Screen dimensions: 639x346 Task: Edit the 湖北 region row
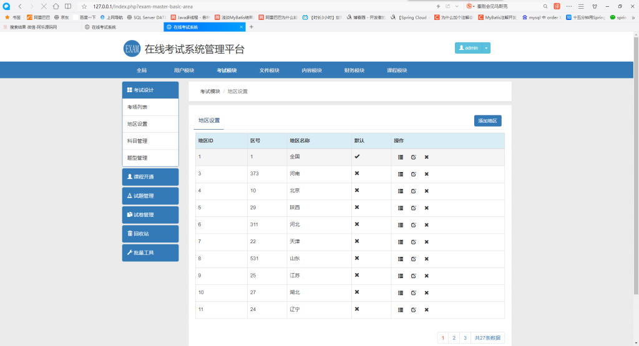[414, 292]
